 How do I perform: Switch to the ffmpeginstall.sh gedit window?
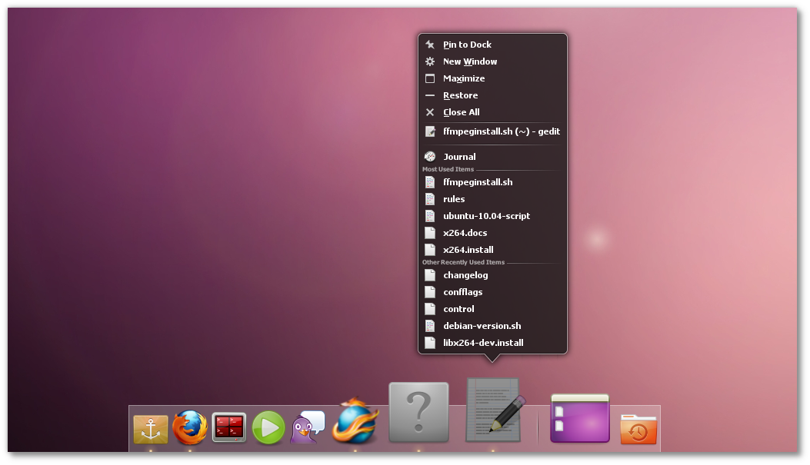502,131
